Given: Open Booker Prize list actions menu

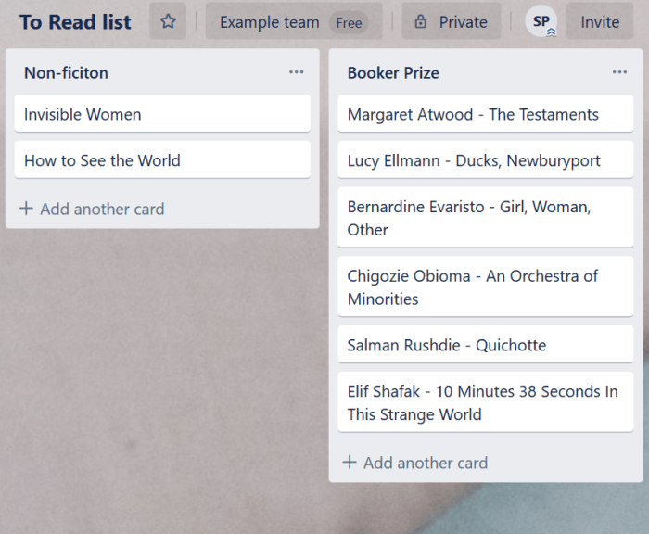Looking at the screenshot, I should coord(619,72).
